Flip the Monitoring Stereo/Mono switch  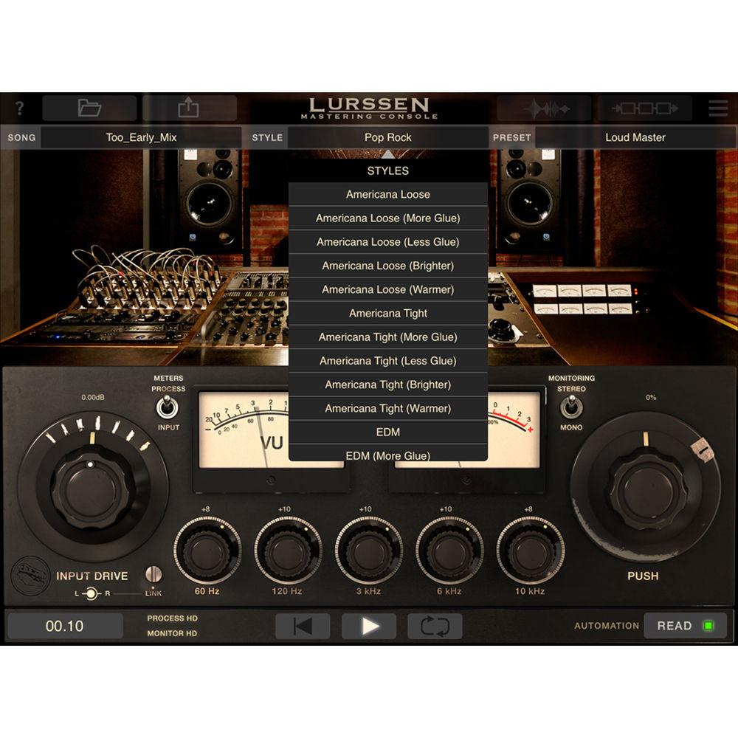click(x=571, y=406)
